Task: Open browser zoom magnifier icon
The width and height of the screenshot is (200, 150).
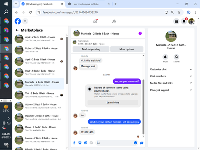Action: pos(172,12)
